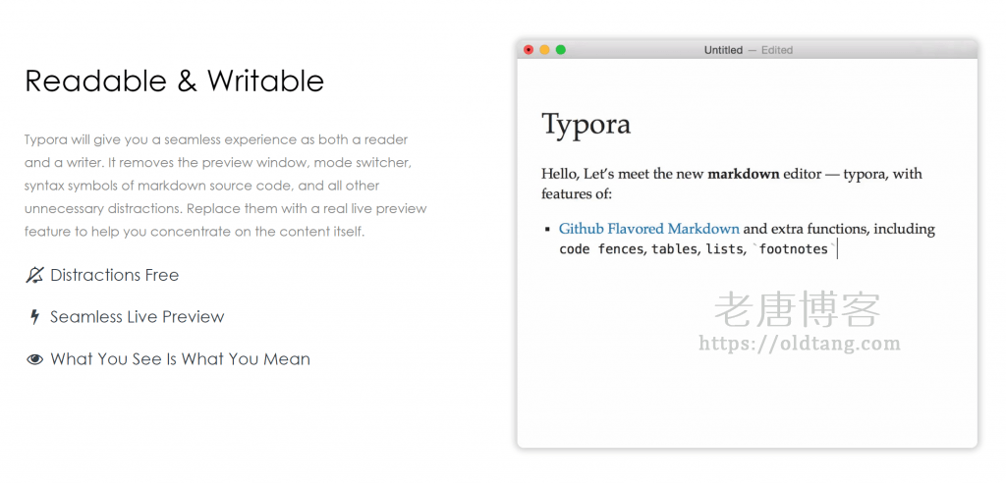Image resolution: width=1006 pixels, height=484 pixels.
Task: Maximize the window using the green button
Action: (561, 50)
